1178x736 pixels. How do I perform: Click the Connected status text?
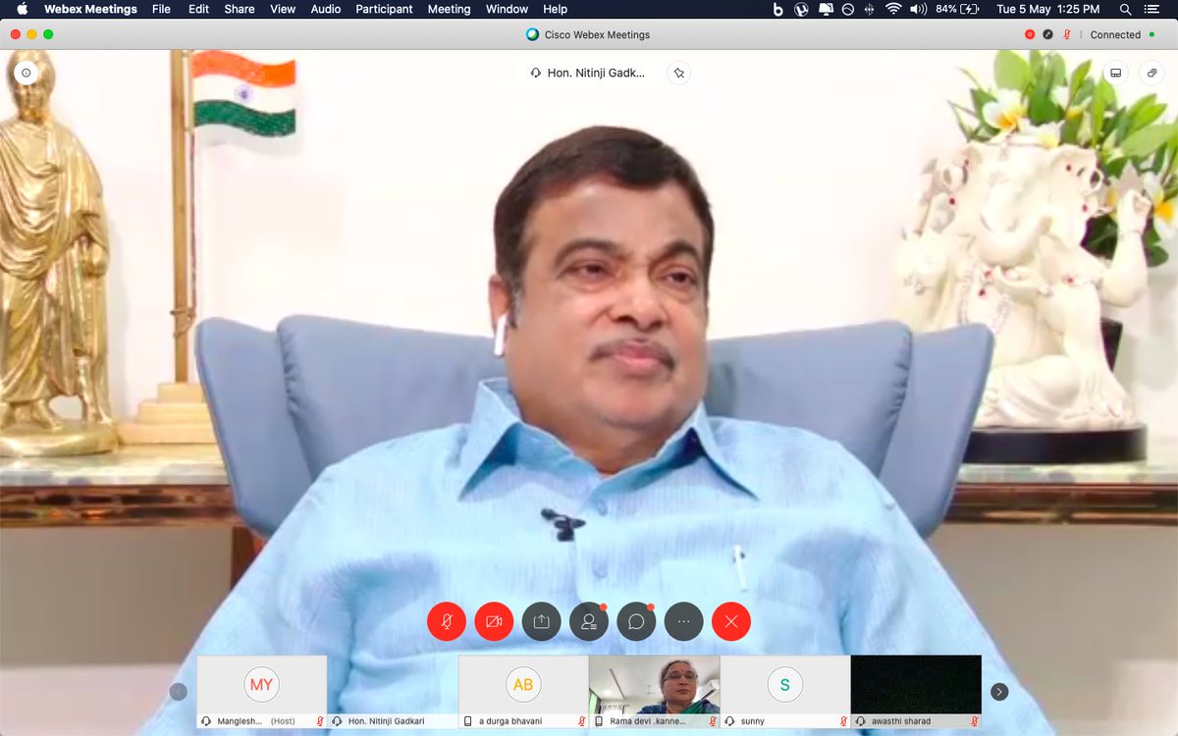(x=1115, y=34)
